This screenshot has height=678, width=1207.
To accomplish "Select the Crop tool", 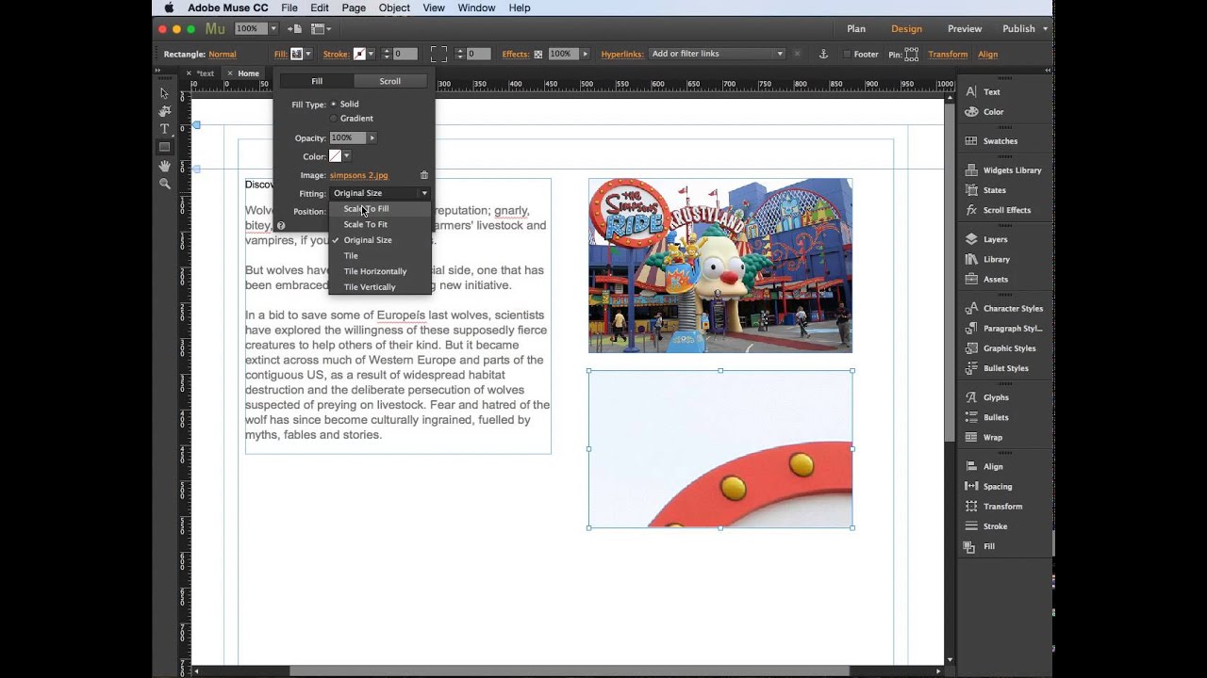I will click(165, 111).
